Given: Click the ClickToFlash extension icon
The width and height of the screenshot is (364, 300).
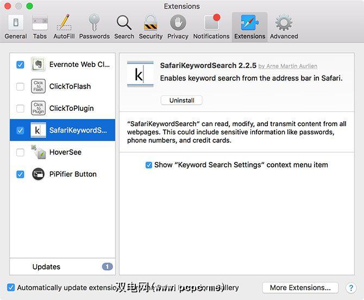Looking at the screenshot, I should point(39,86).
